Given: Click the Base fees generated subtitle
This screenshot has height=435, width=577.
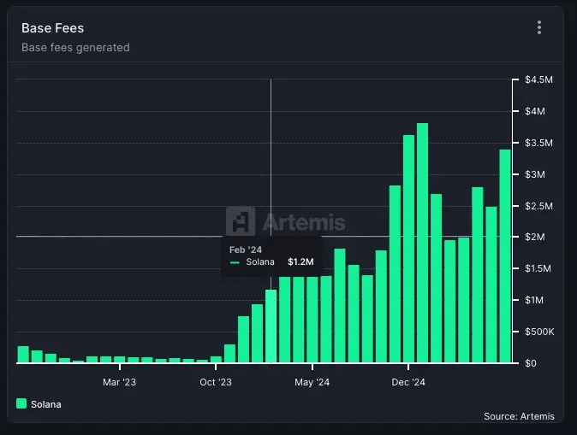Looking at the screenshot, I should point(75,48).
